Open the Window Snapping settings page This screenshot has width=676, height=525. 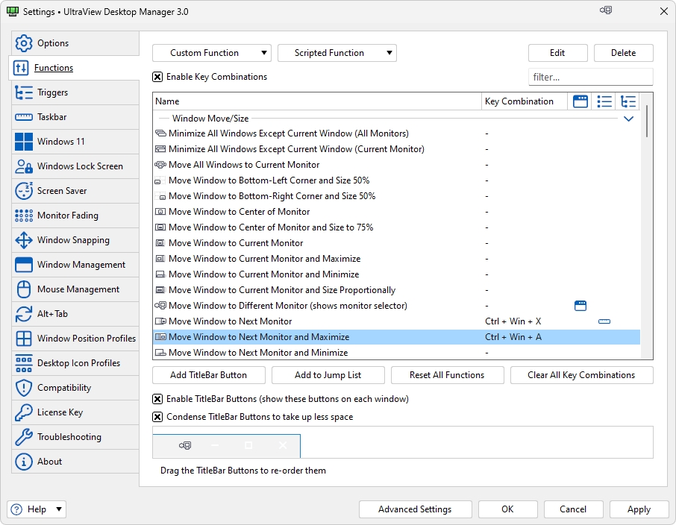73,240
